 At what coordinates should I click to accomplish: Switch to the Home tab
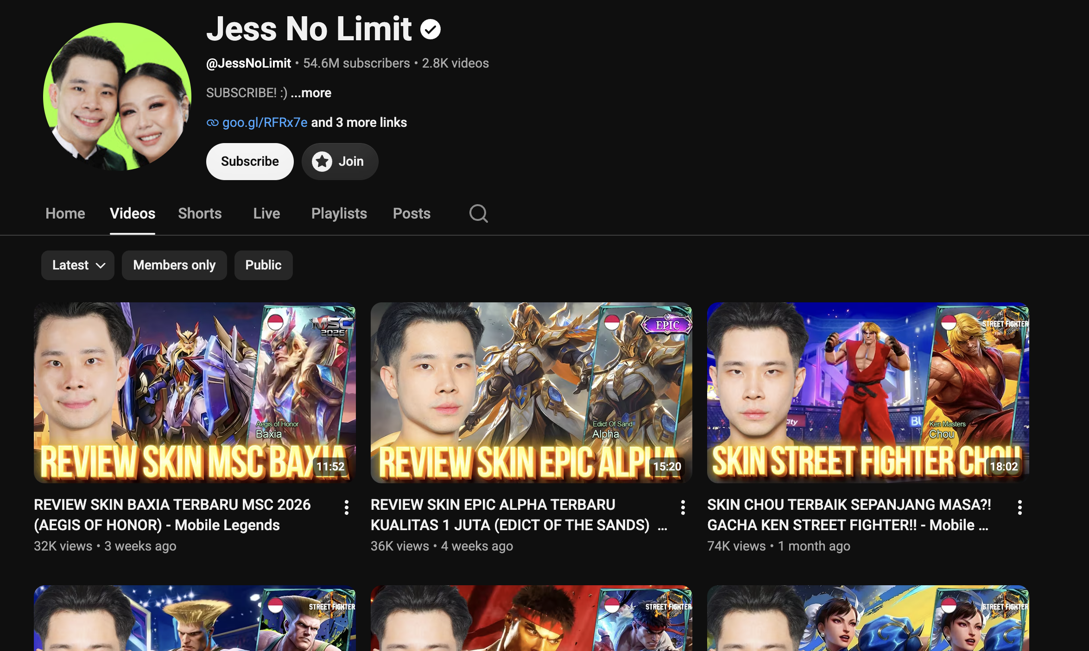(65, 213)
